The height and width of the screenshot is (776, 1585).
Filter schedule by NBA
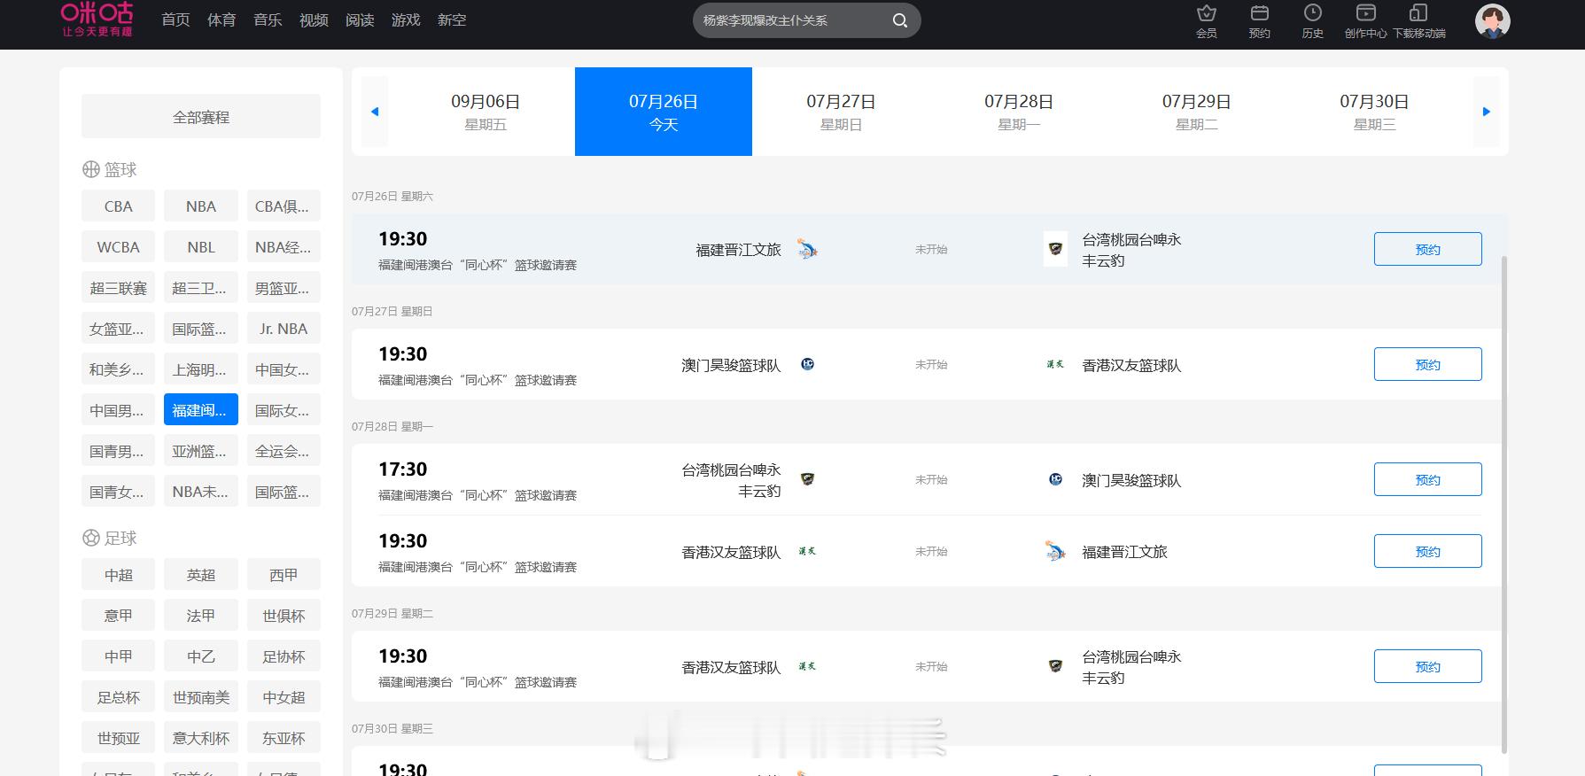click(201, 206)
